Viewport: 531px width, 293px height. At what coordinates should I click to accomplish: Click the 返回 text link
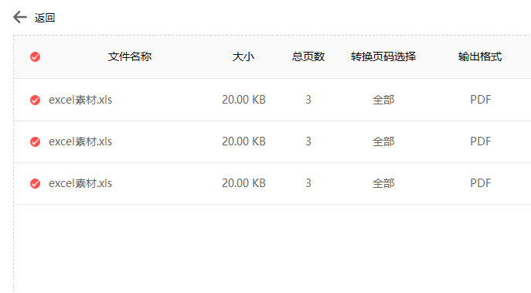(45, 18)
